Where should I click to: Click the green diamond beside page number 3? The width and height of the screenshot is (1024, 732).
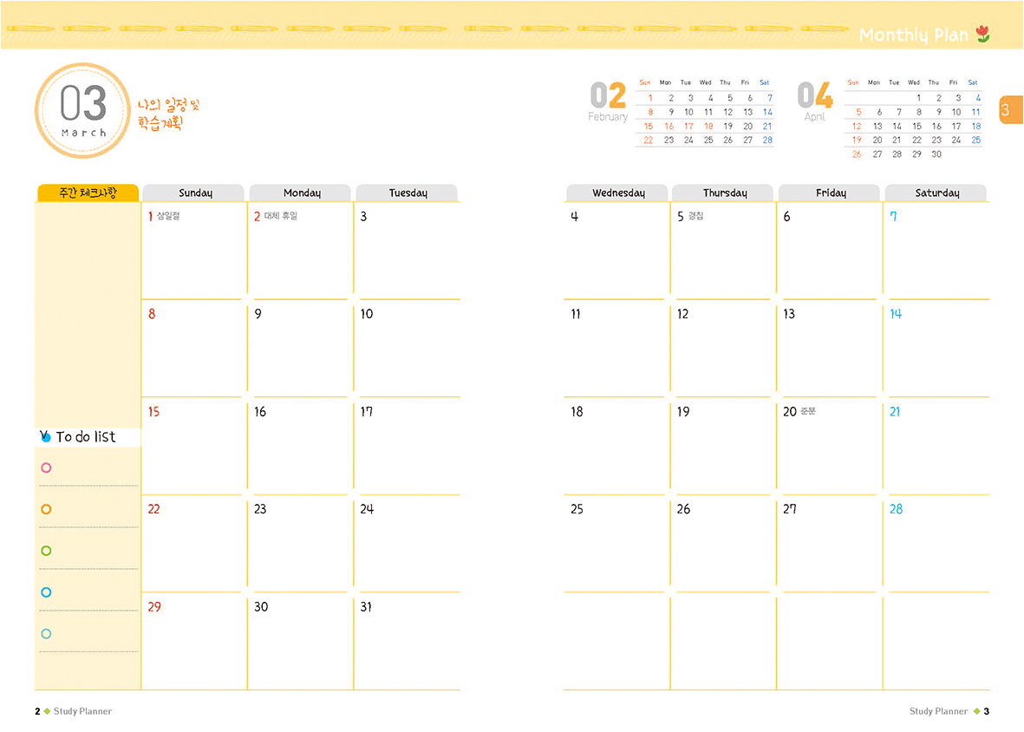[x=975, y=711]
